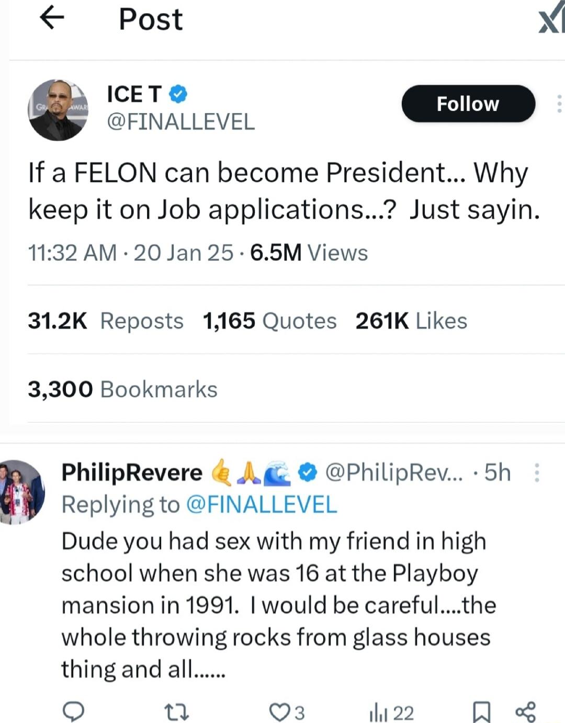
Task: View the 1,165 Quotes list
Action: (x=269, y=321)
